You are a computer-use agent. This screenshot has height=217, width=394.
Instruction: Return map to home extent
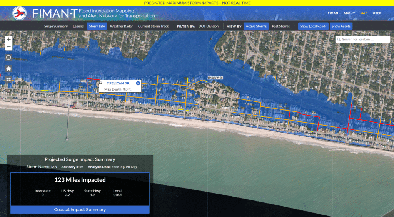(8, 68)
